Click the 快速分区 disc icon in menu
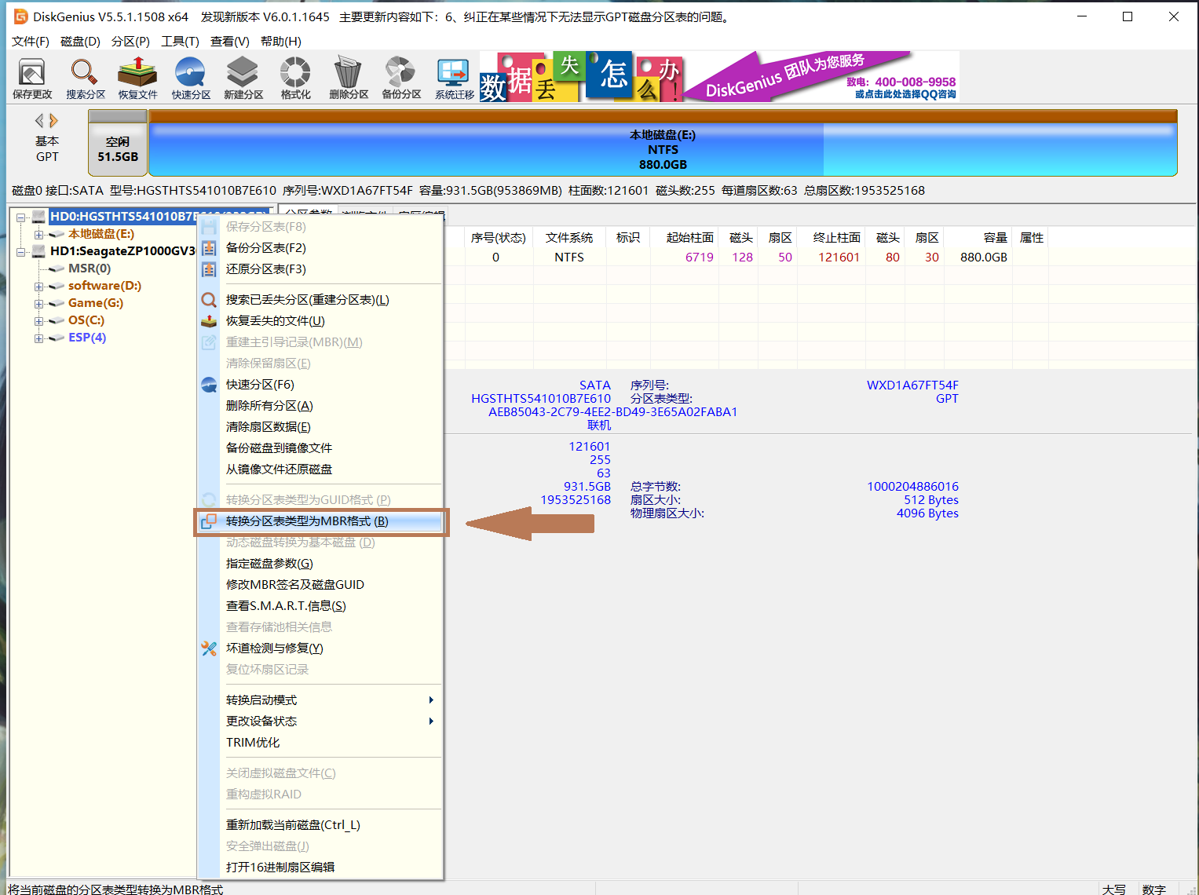Image resolution: width=1199 pixels, height=895 pixels. click(x=209, y=385)
